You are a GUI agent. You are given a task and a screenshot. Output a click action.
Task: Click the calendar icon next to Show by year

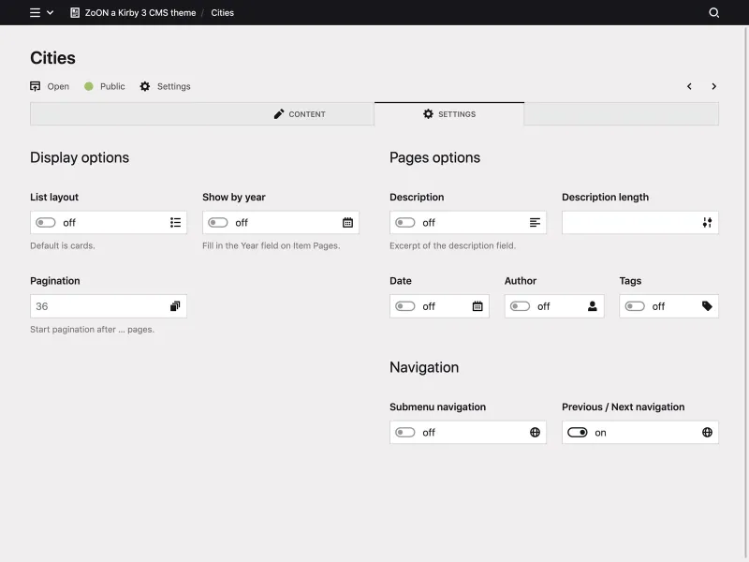(x=346, y=222)
